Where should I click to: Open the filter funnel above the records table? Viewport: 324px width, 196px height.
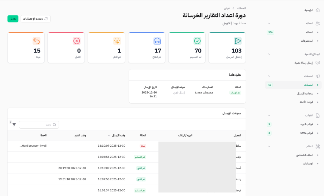(x=14, y=125)
